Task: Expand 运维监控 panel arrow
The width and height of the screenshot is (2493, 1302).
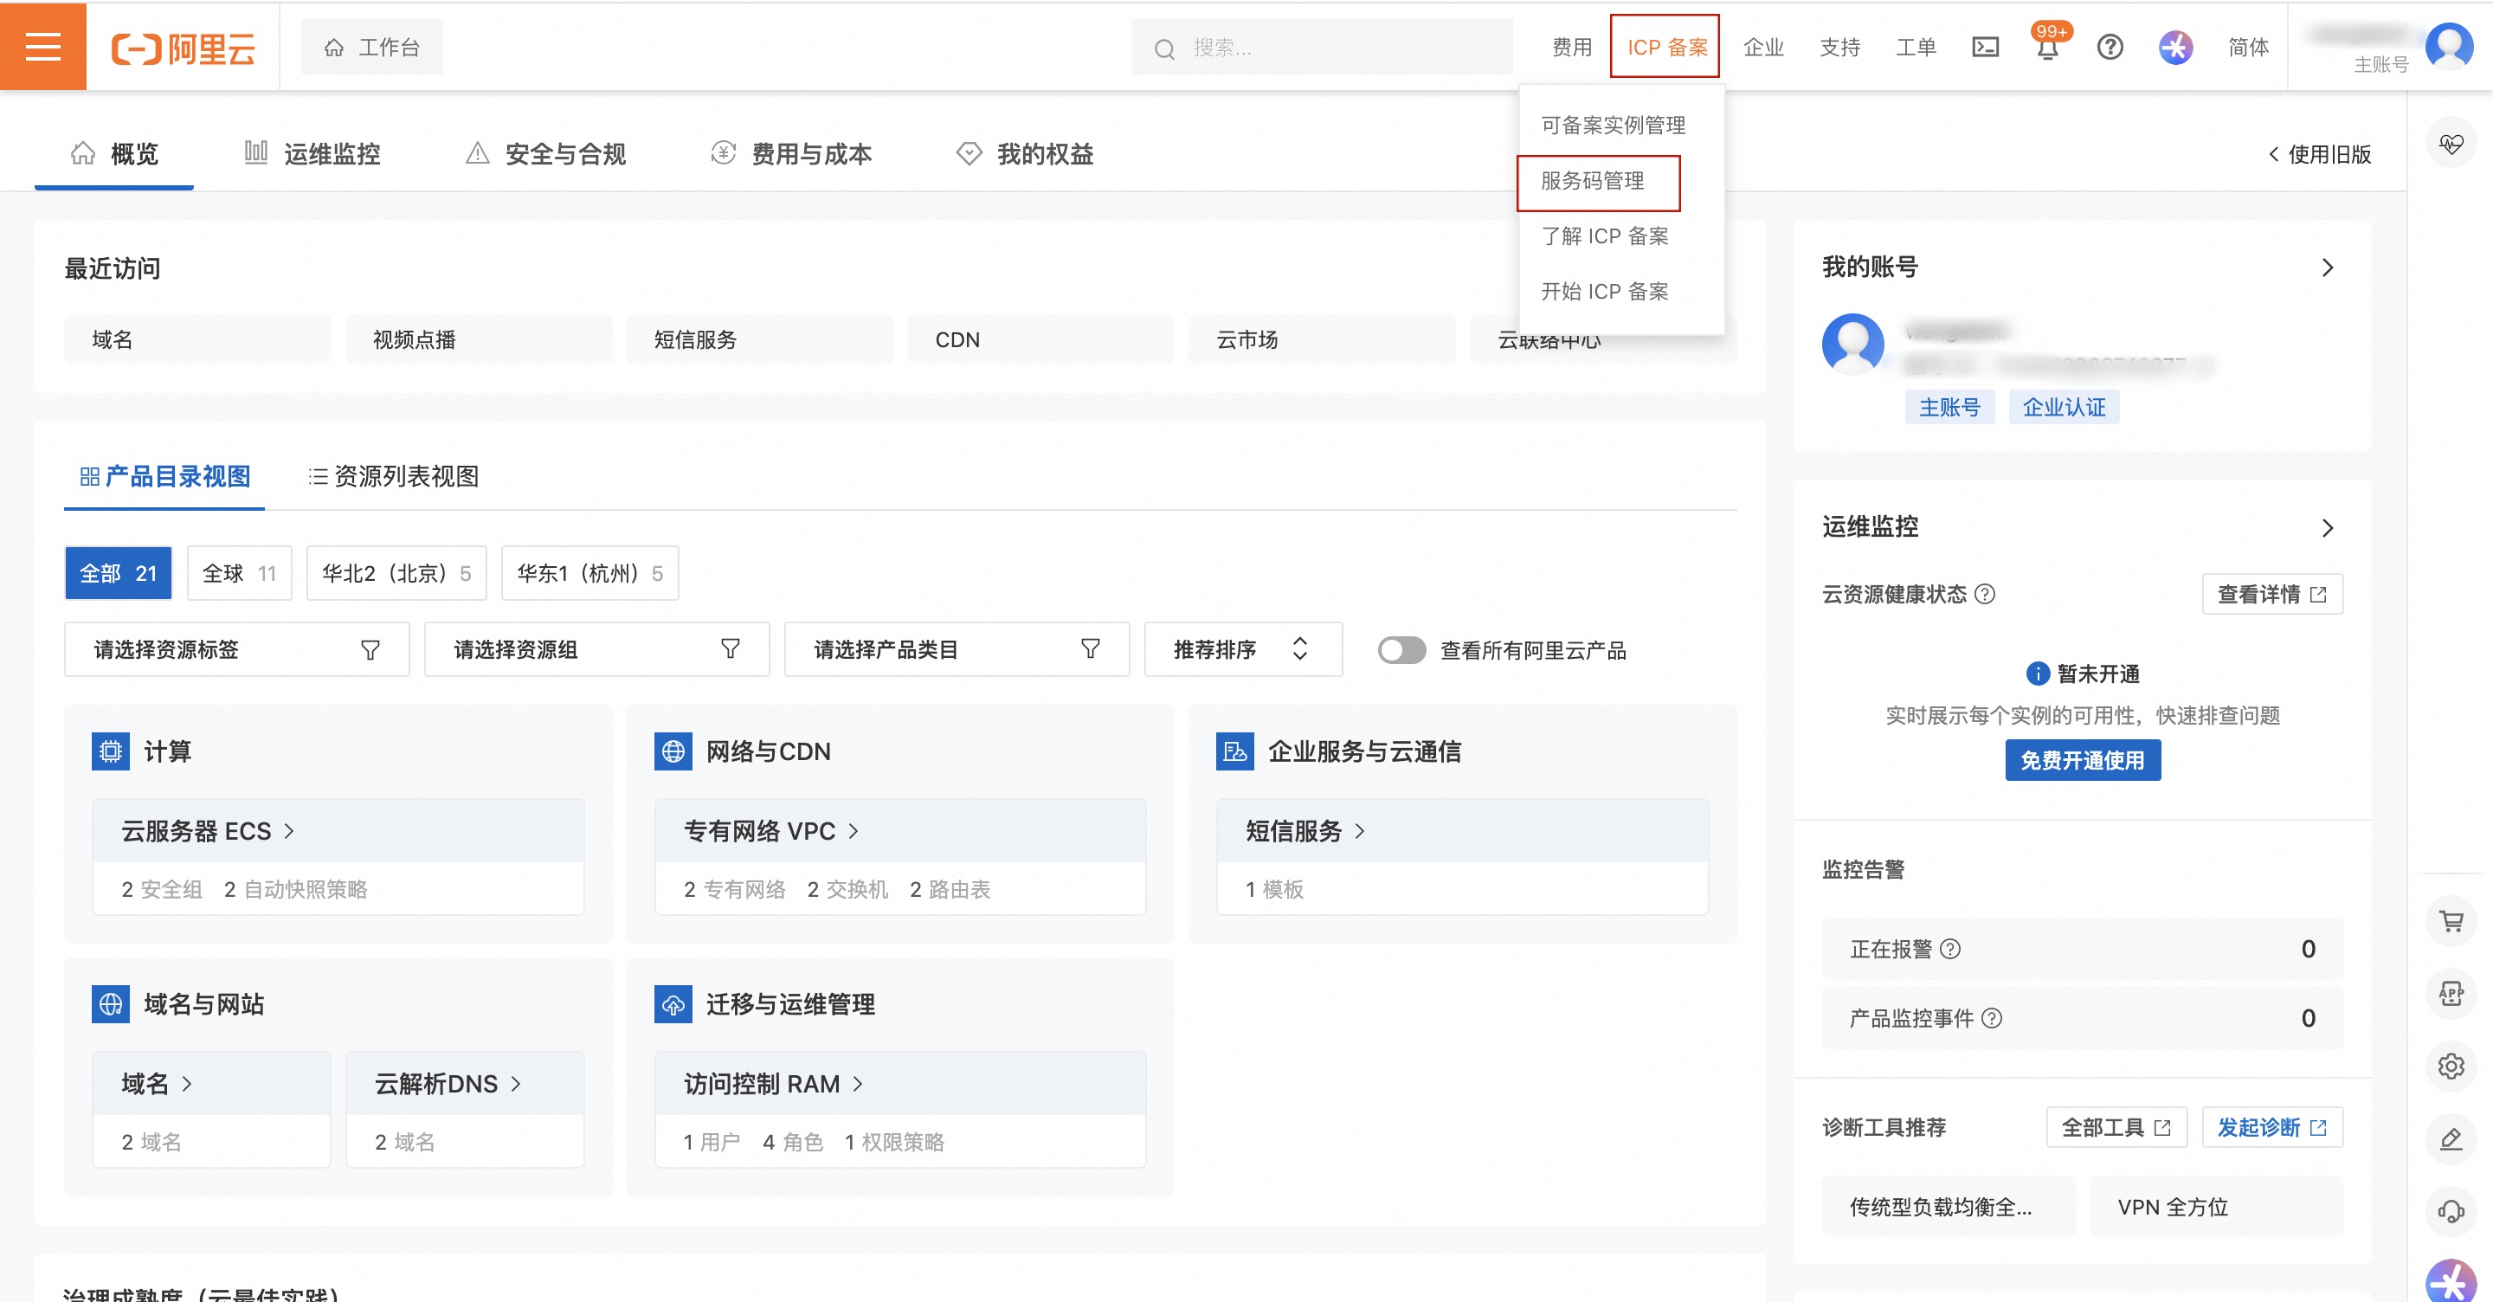Action: click(x=2329, y=529)
